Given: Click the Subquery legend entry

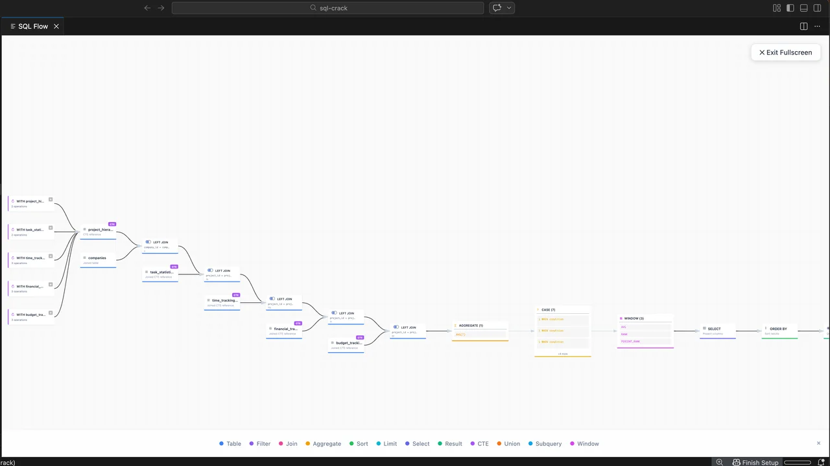Looking at the screenshot, I should 545,443.
